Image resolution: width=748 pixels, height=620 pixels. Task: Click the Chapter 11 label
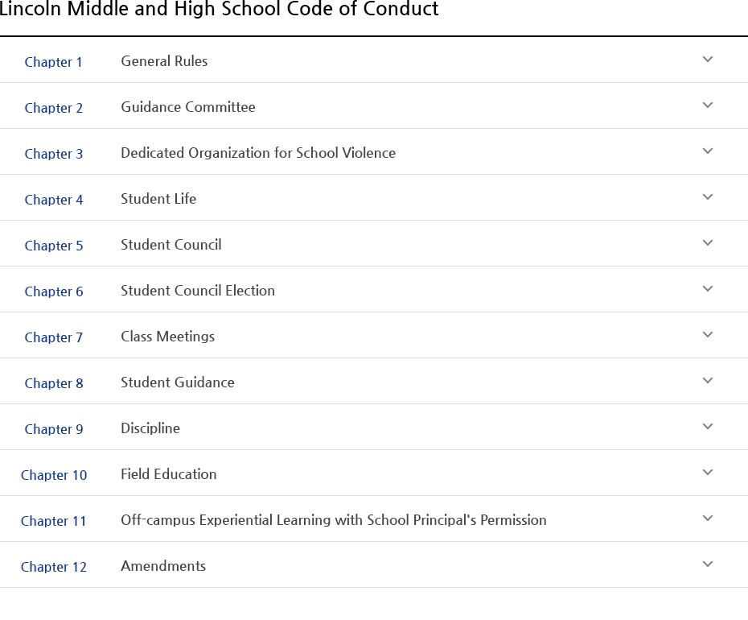tap(54, 521)
